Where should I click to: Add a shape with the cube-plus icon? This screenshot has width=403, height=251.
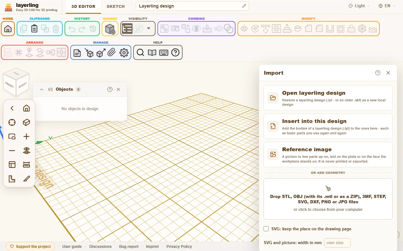(x=110, y=29)
